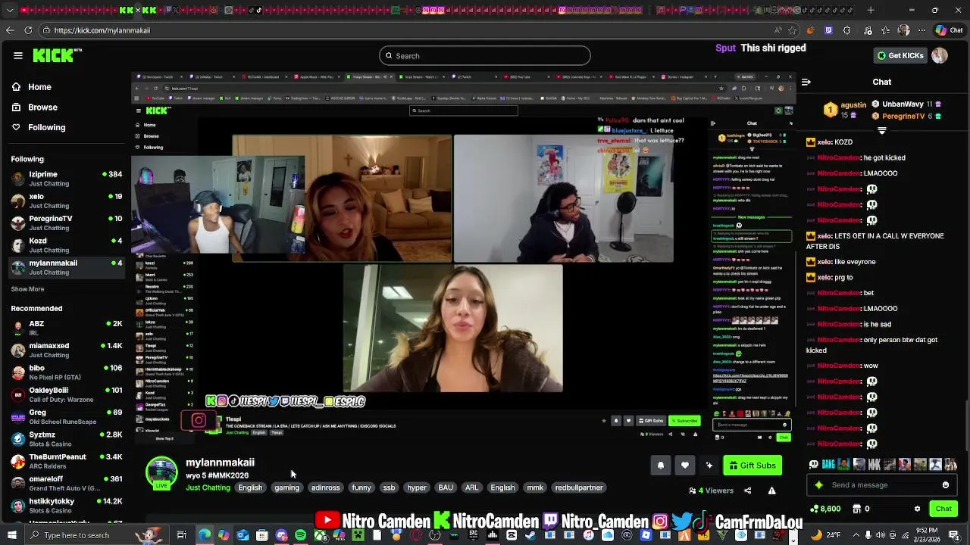Viewport: 970px width, 545px height.
Task: Click the Search field on Kick
Action: coord(485,55)
